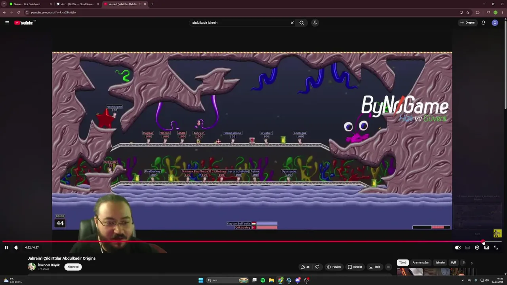Toggle the autoplay switch
The image size is (507, 285).
(458, 247)
